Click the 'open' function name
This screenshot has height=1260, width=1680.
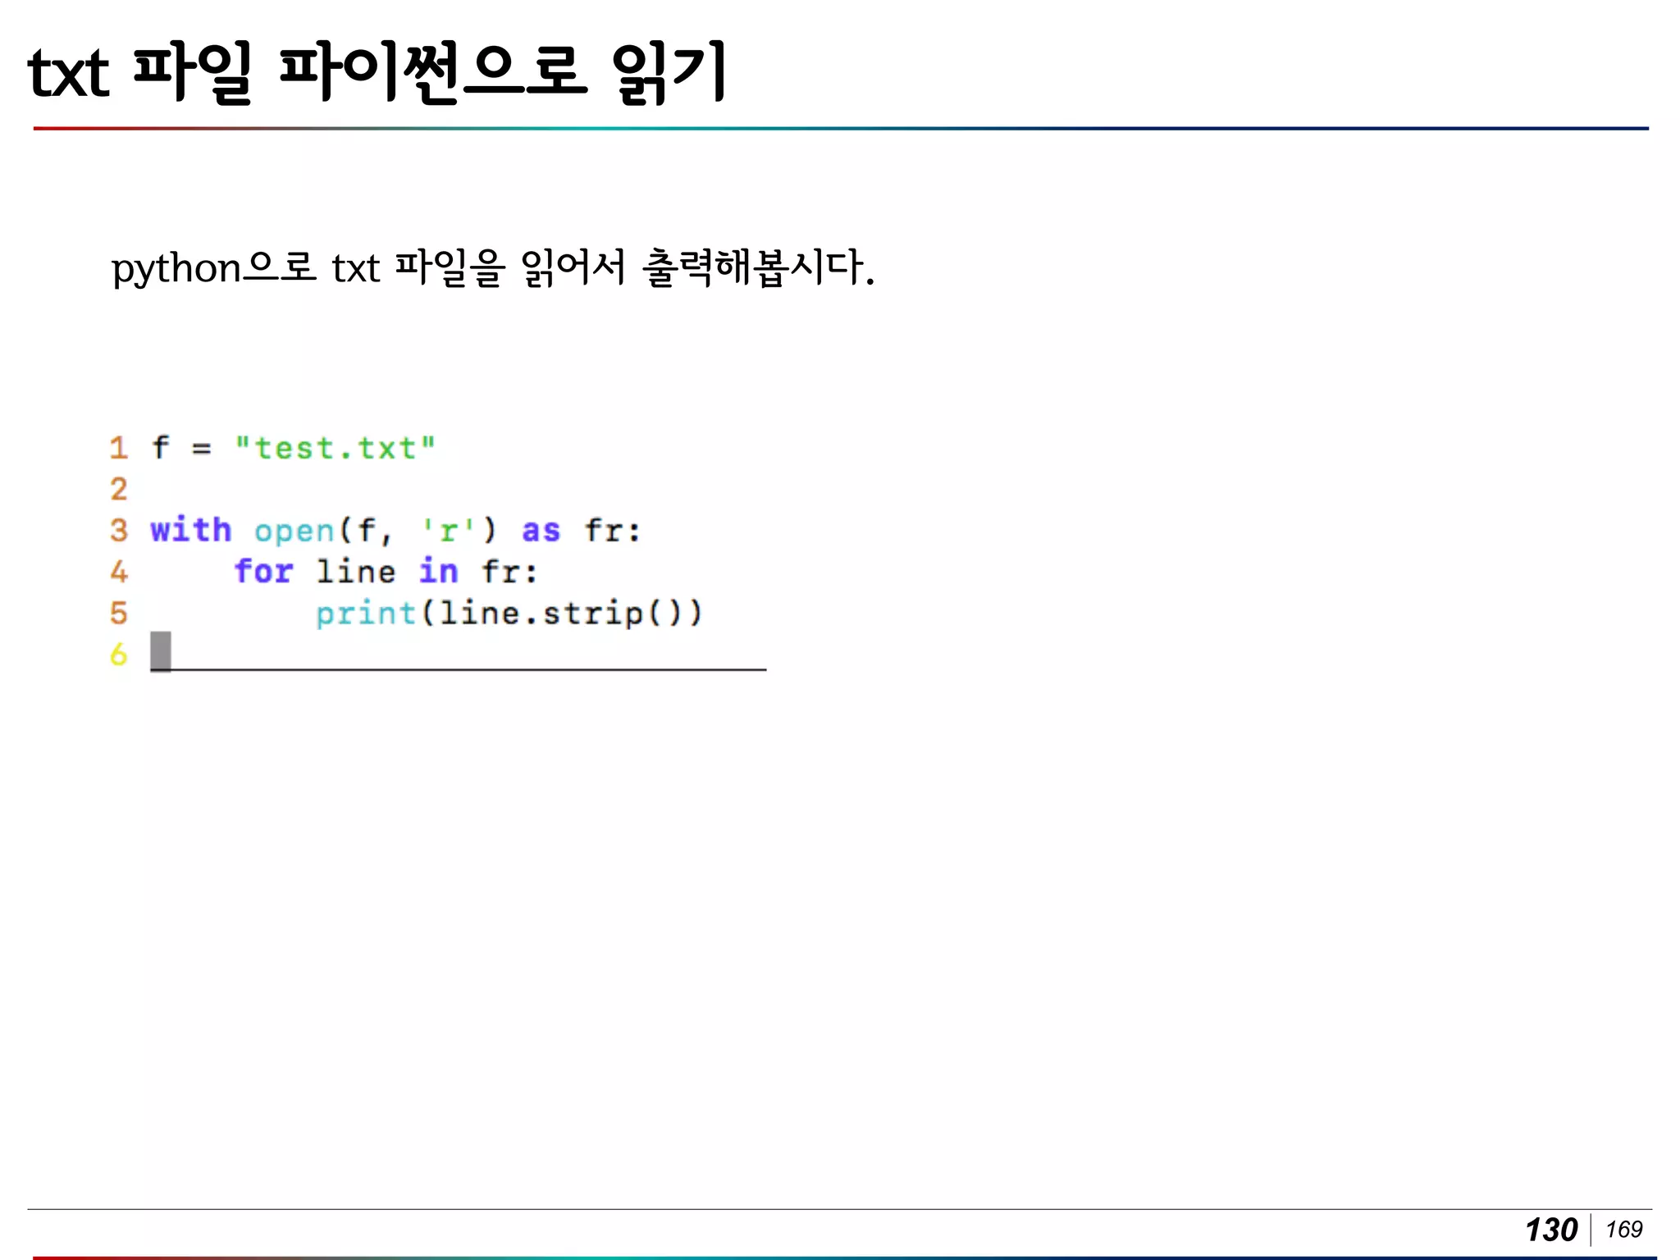click(x=294, y=532)
